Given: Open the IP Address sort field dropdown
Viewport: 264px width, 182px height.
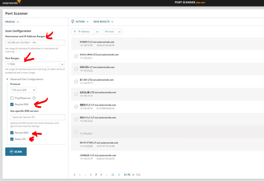Looking at the screenshot, I should point(97,32).
